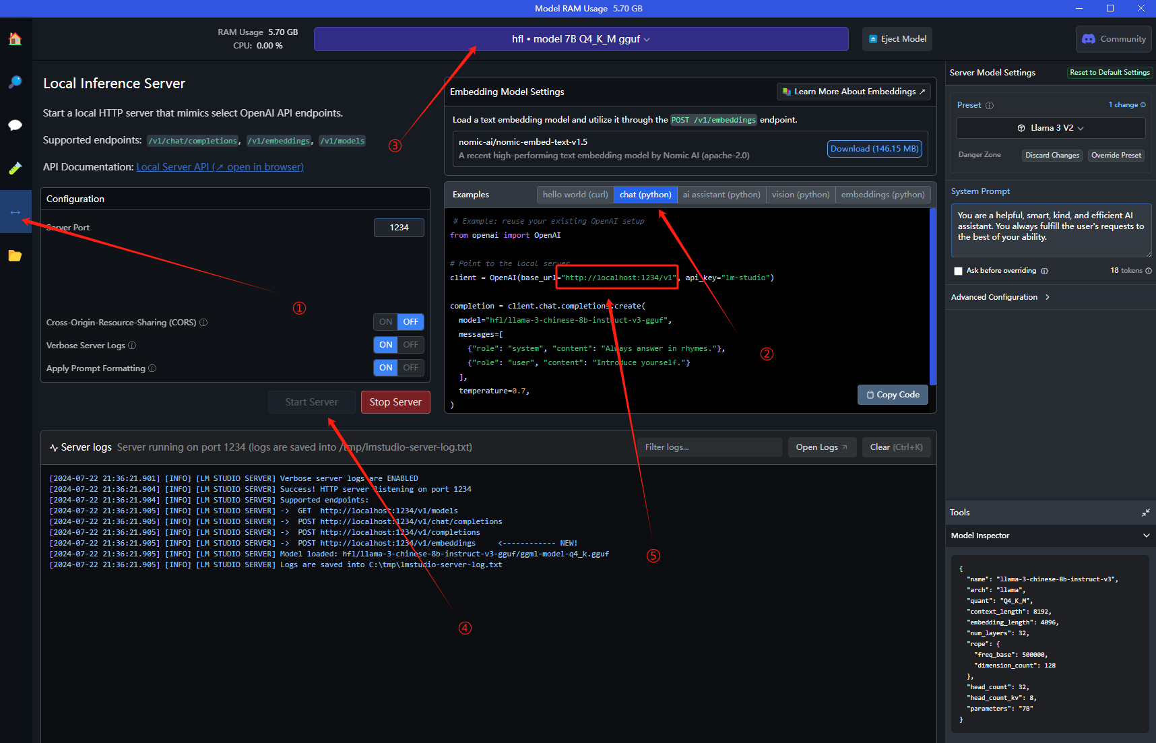The width and height of the screenshot is (1156, 743).
Task: Click Discard Changes button
Action: [x=1052, y=156]
